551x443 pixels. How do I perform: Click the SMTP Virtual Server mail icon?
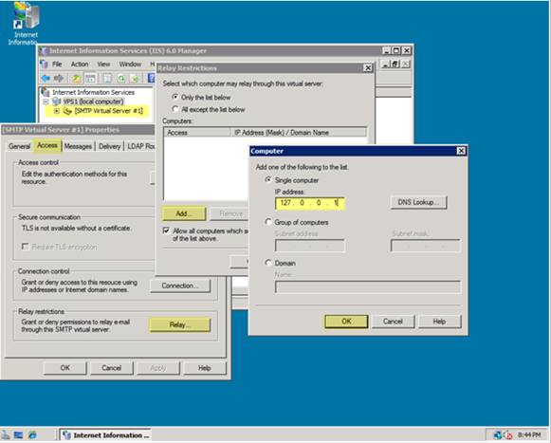67,111
